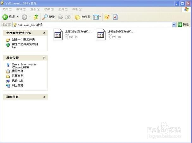Click the 18,208 KB size text
192x143 pixels.
pyautogui.click(x=71, y=37)
